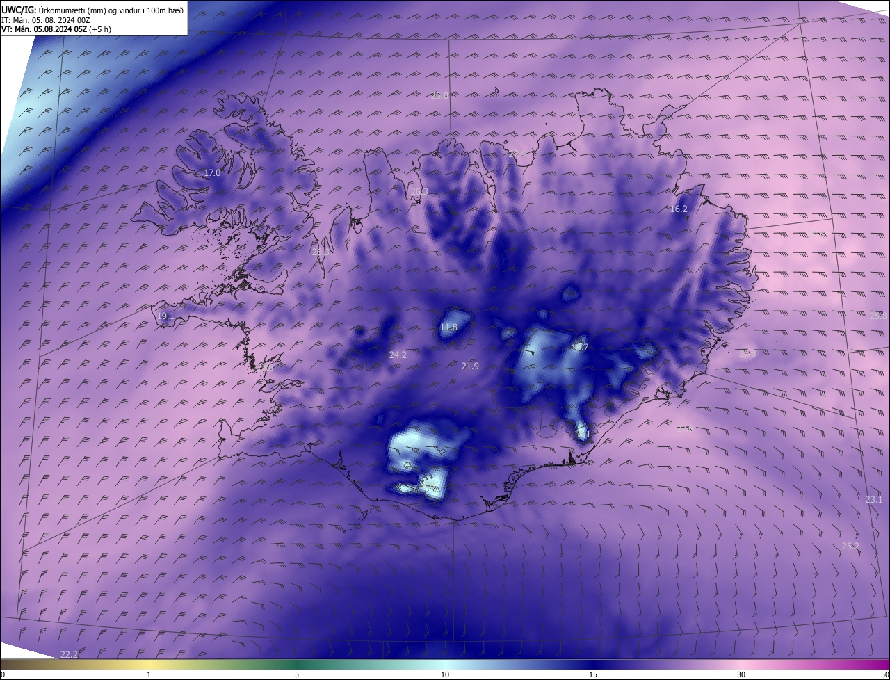Click the 16.2 value in the northeast
Viewport: 890px width, 680px height.
pos(679,209)
